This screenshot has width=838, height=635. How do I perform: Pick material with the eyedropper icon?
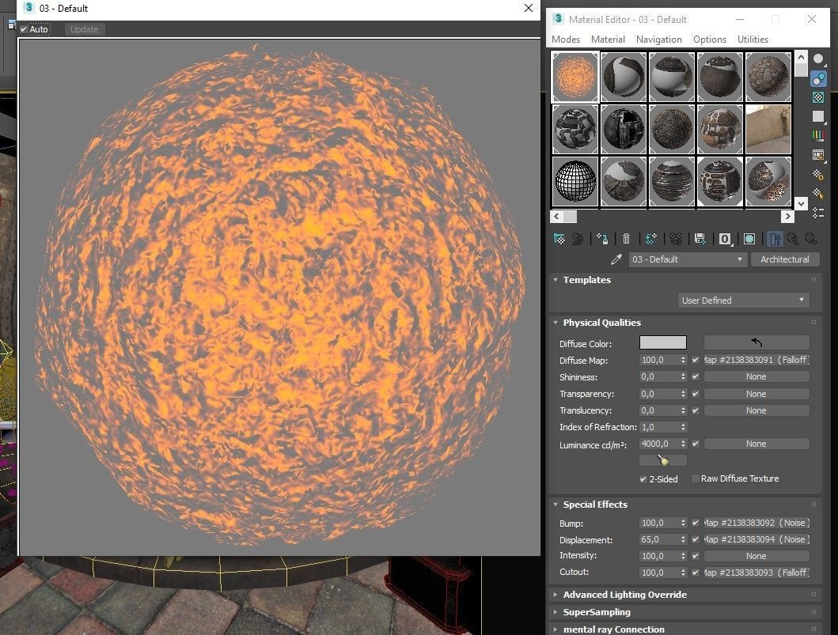tap(616, 259)
